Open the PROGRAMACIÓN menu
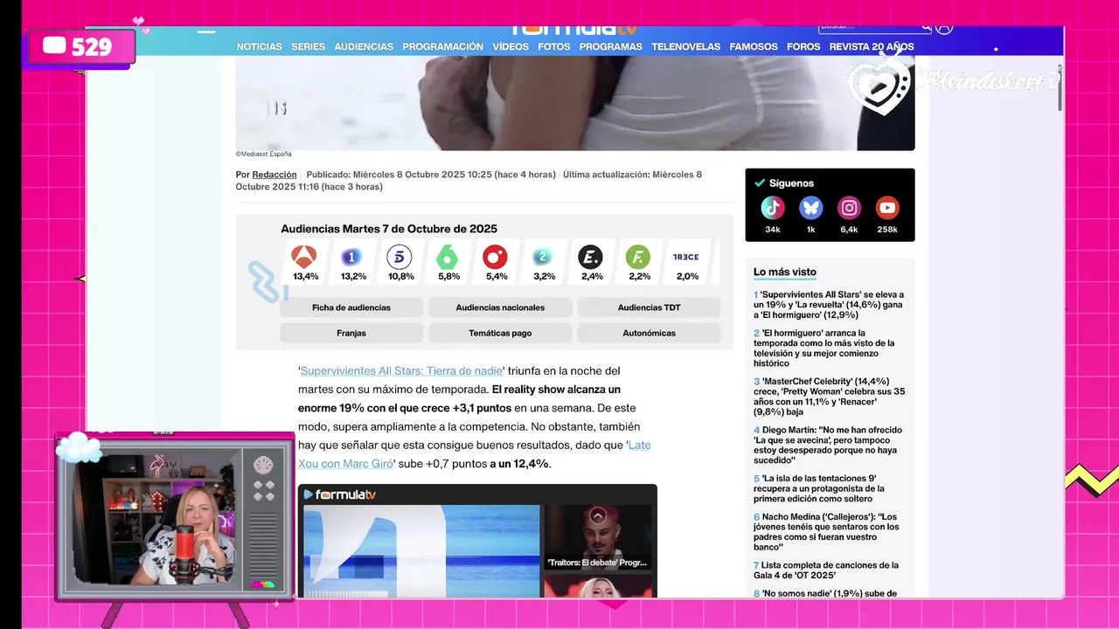Screen dimensions: 1119x629 [443, 47]
